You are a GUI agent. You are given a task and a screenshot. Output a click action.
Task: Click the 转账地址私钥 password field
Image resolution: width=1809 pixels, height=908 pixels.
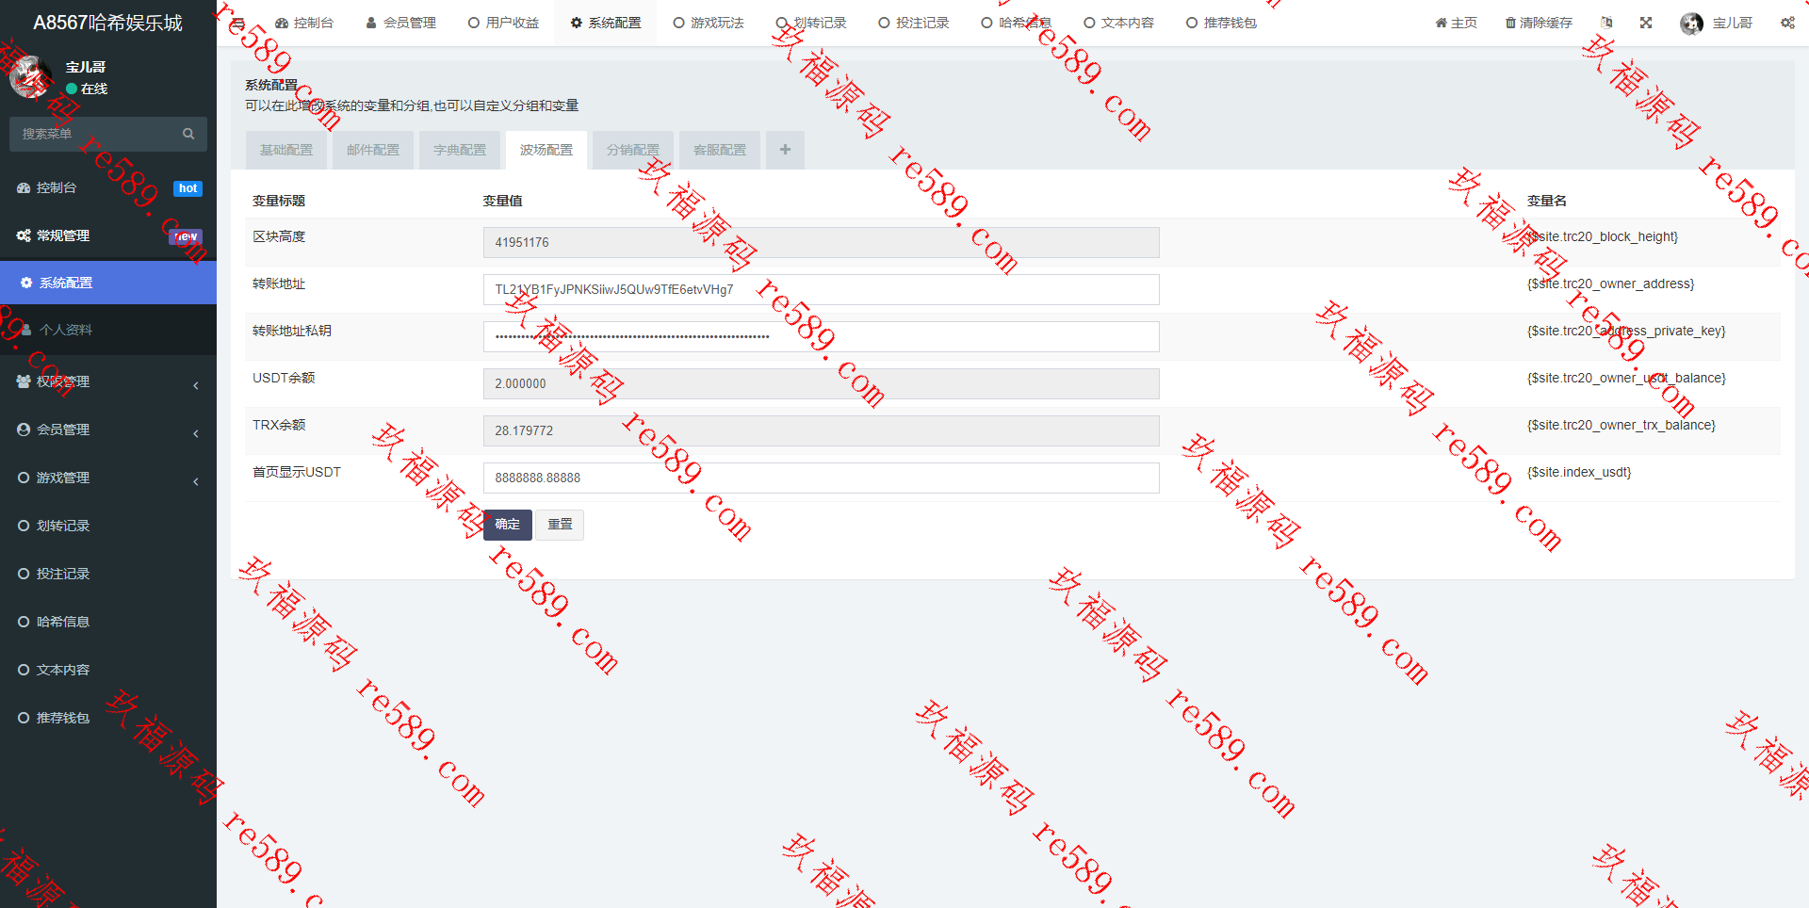pos(821,336)
